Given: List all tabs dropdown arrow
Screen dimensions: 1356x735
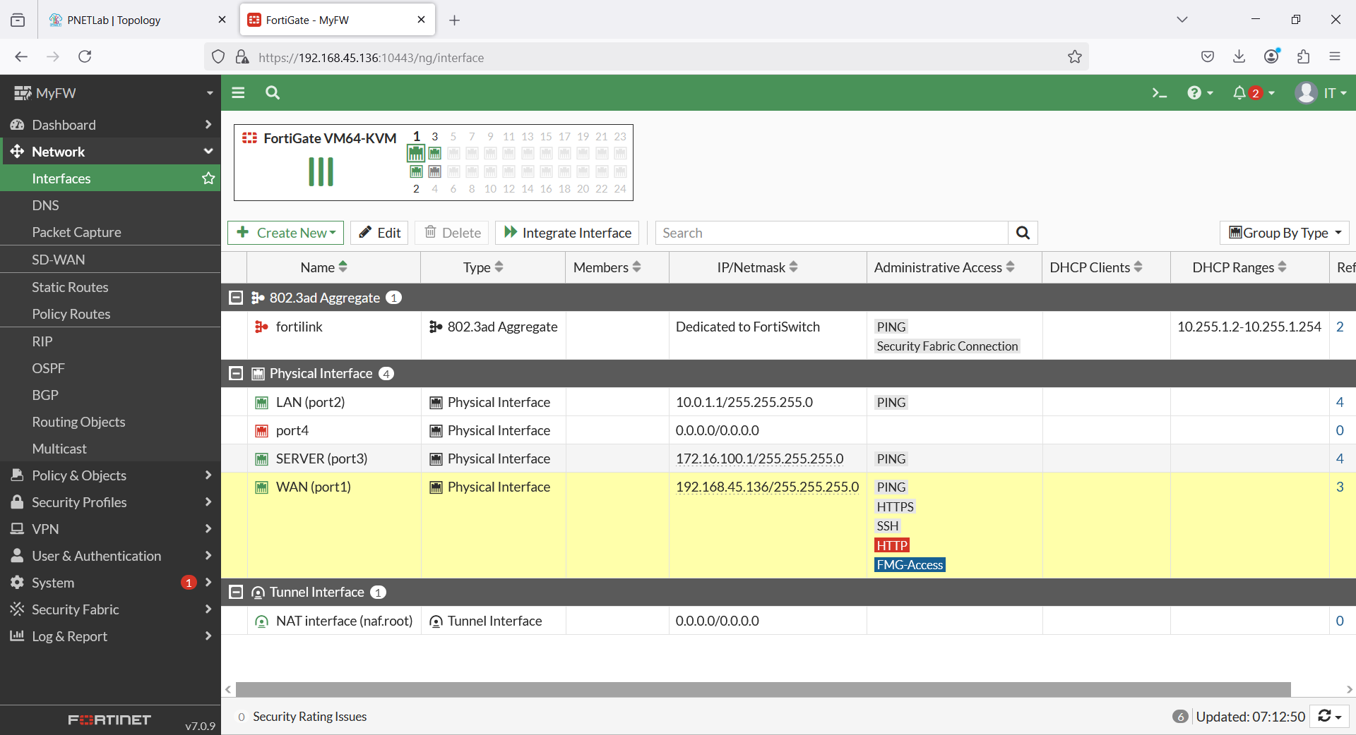Looking at the screenshot, I should click(x=1182, y=20).
